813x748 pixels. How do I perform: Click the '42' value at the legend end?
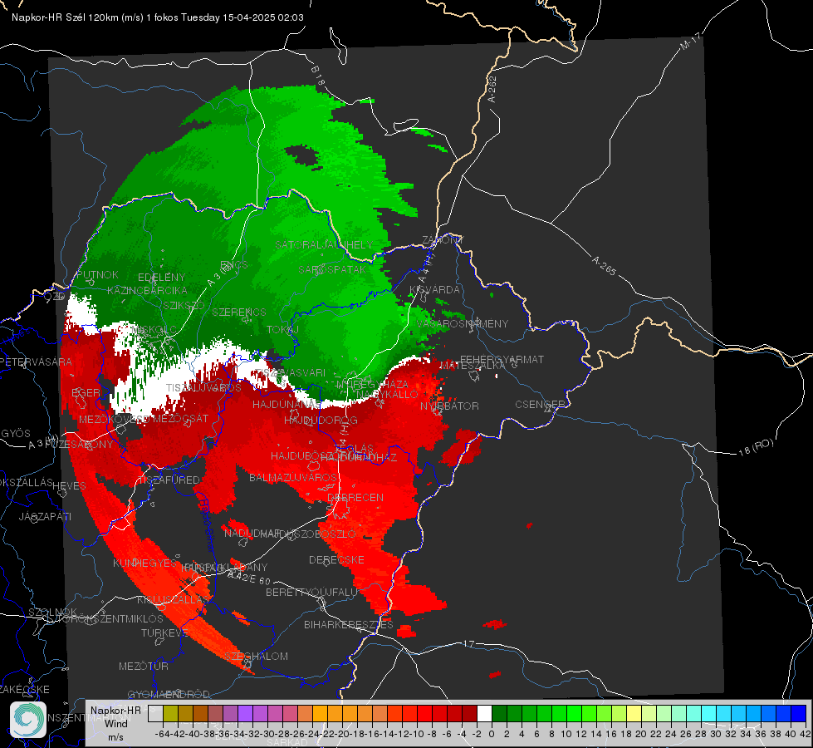point(806,734)
